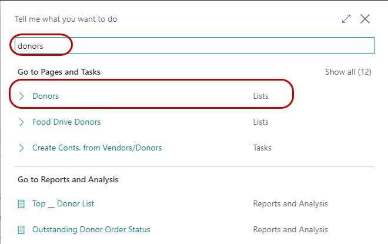Image resolution: width=388 pixels, height=244 pixels.
Task: Open the Food Drive Donors page
Action: 66,122
